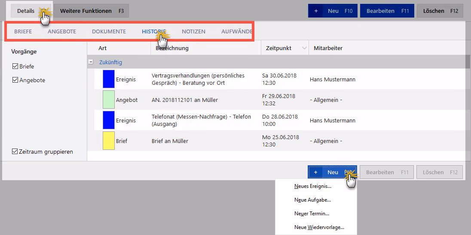
Task: Click plus icon on top Neu button
Action: click(316, 11)
